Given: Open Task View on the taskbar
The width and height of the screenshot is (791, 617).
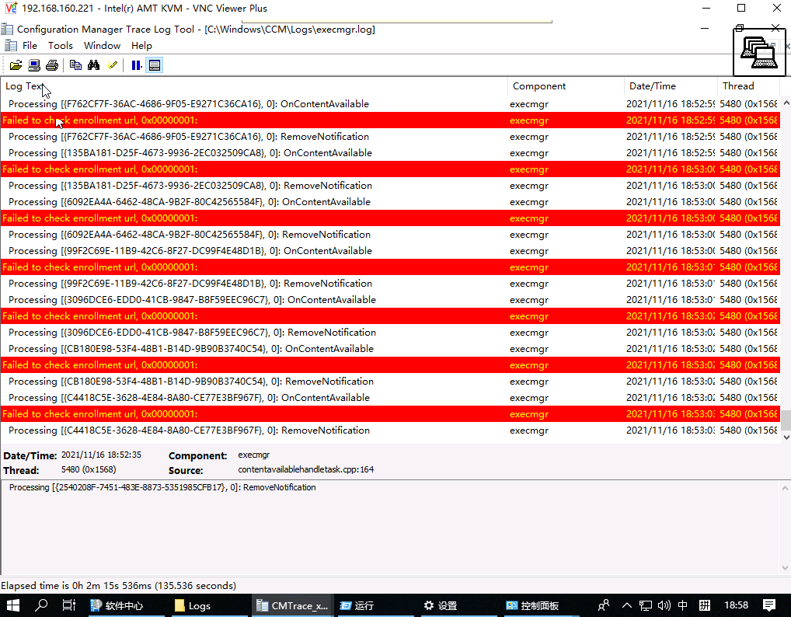Looking at the screenshot, I should [x=68, y=605].
